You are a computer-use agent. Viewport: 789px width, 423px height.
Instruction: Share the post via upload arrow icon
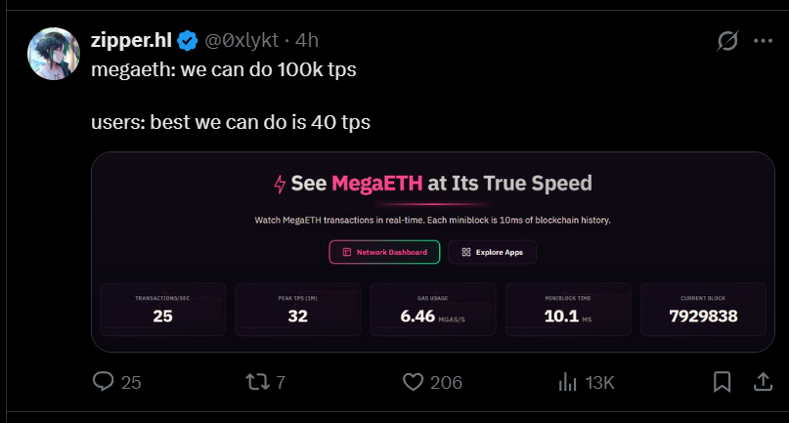click(762, 381)
